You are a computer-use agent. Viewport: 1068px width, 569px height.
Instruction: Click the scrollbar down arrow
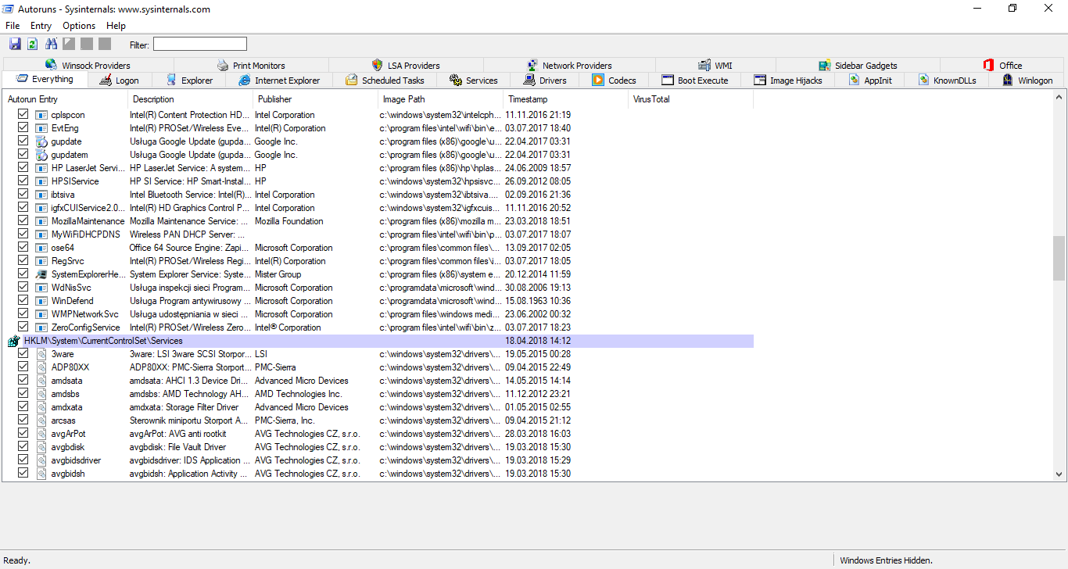click(x=1059, y=474)
